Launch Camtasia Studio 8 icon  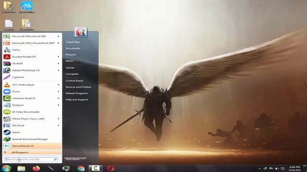[x=7, y=98]
